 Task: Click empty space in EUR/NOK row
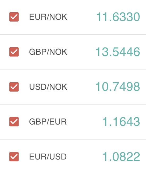pos(81,17)
